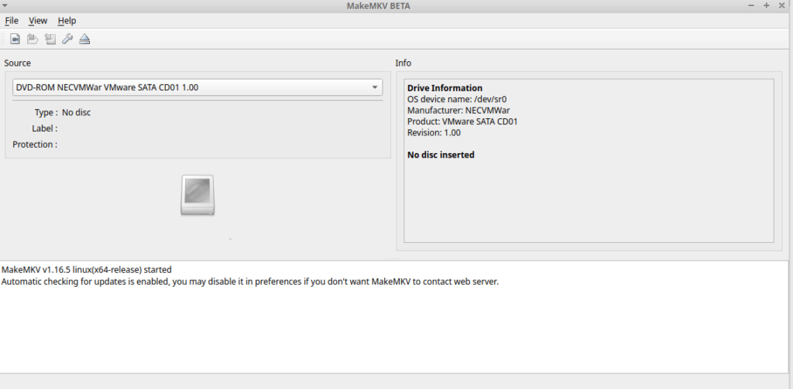Viewport: 793px width, 389px height.
Task: Open the Help menu
Action: click(67, 21)
